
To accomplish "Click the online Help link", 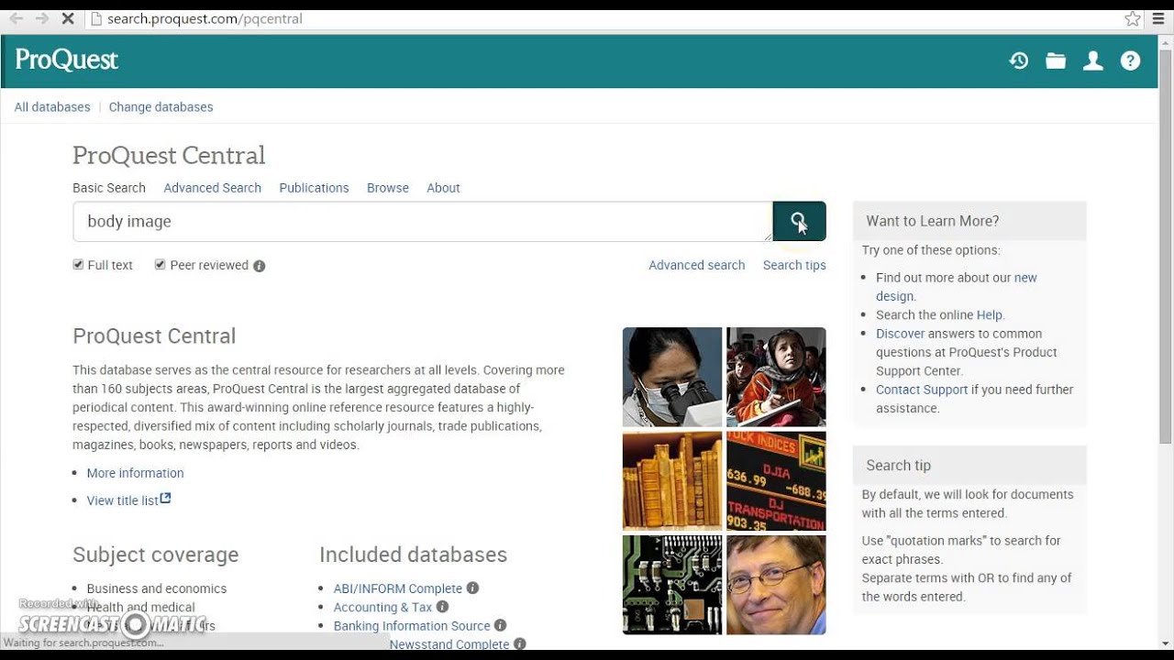I will tap(990, 315).
